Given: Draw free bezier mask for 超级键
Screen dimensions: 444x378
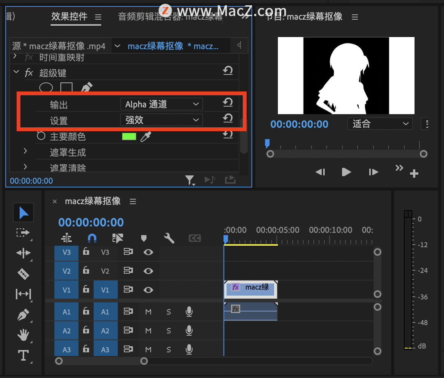Looking at the screenshot, I should point(87,87).
